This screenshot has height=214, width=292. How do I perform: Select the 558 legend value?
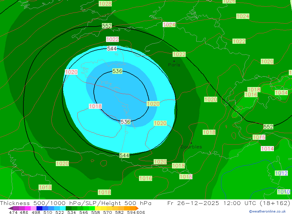(95, 213)
